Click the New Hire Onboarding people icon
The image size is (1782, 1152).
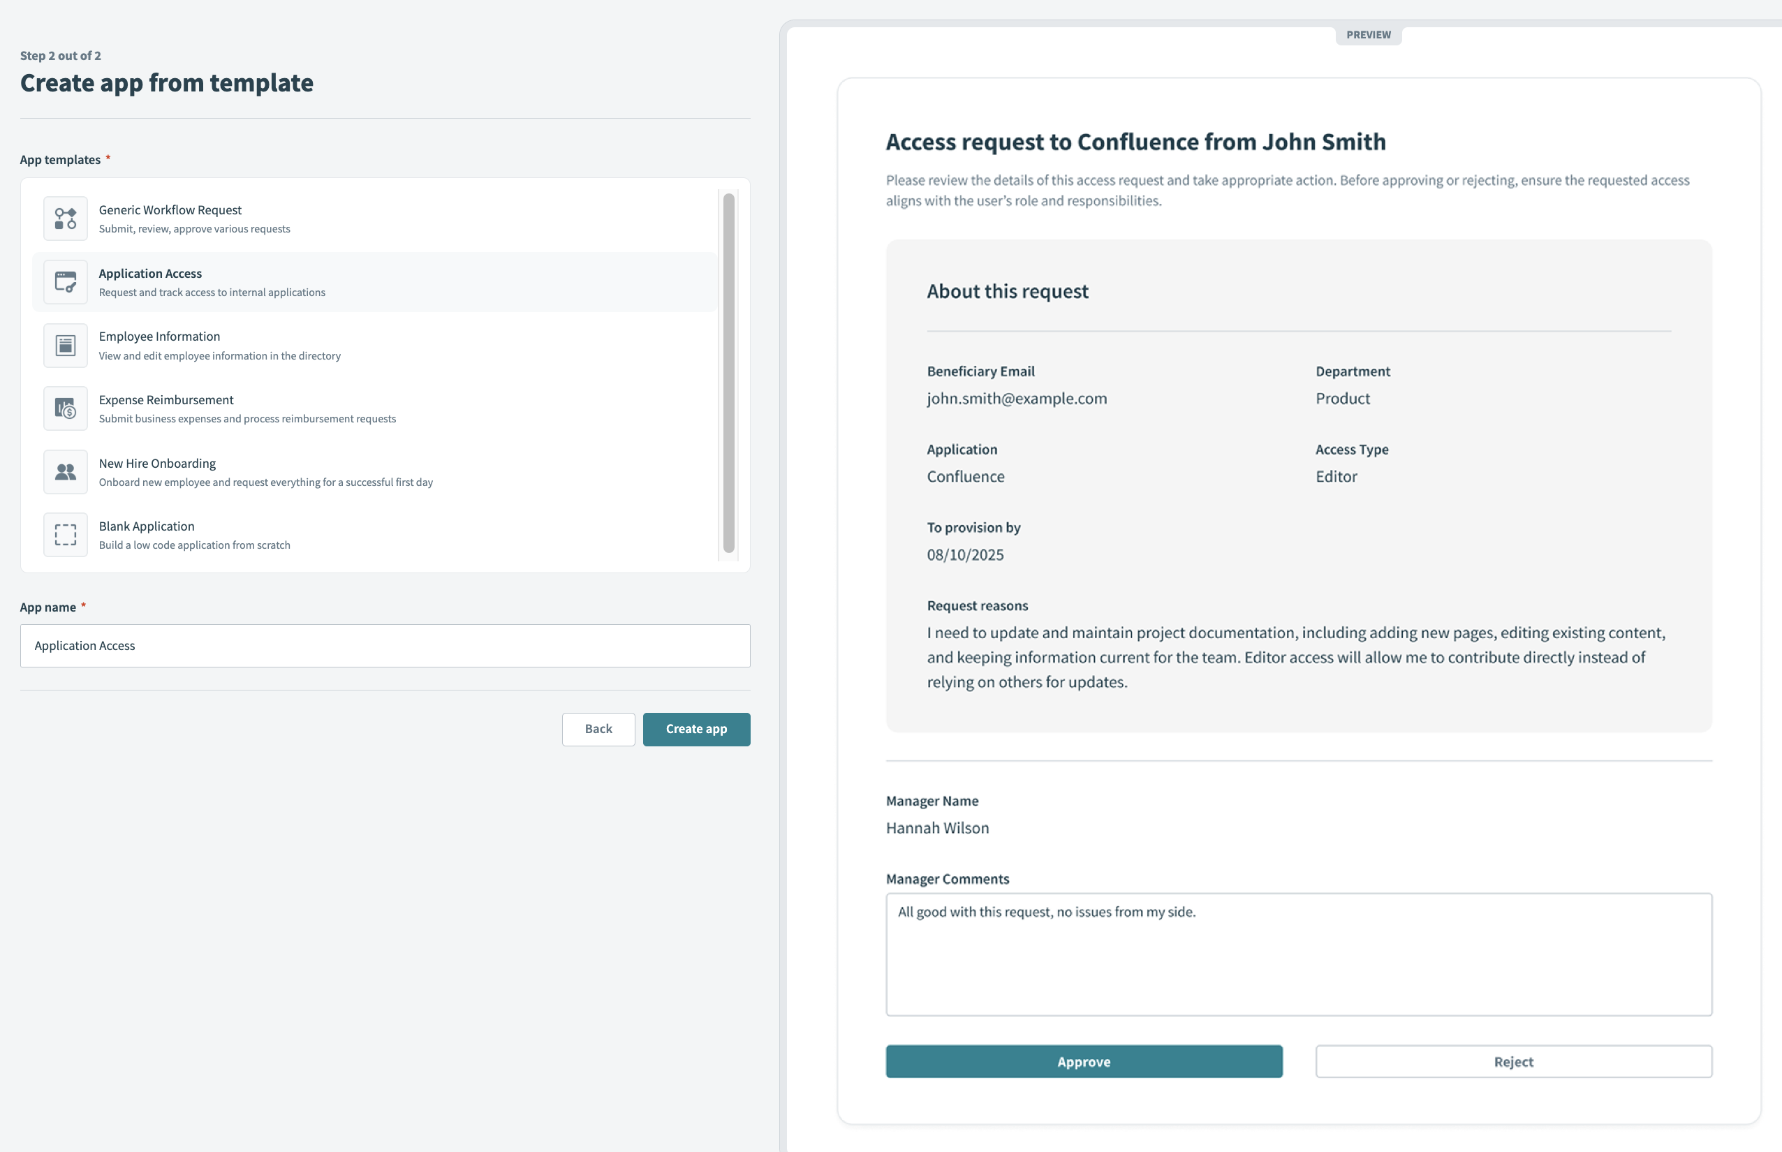(x=65, y=472)
